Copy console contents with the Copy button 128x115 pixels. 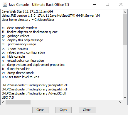pyautogui.click(x=63, y=110)
